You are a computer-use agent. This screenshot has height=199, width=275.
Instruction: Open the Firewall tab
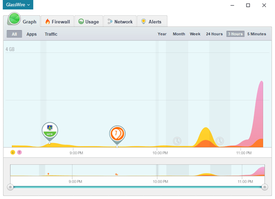(57, 22)
